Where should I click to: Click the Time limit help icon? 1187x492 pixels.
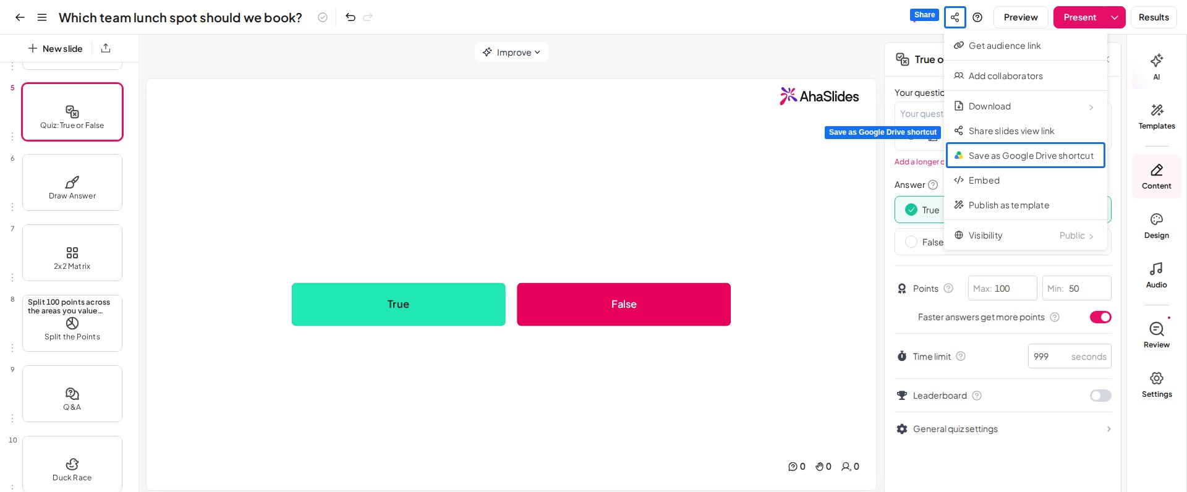[961, 356]
